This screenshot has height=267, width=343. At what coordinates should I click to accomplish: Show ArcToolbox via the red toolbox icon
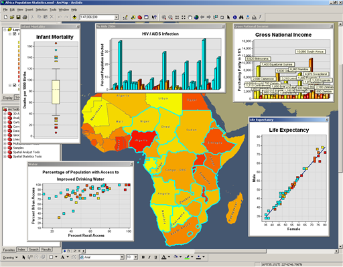click(140, 17)
